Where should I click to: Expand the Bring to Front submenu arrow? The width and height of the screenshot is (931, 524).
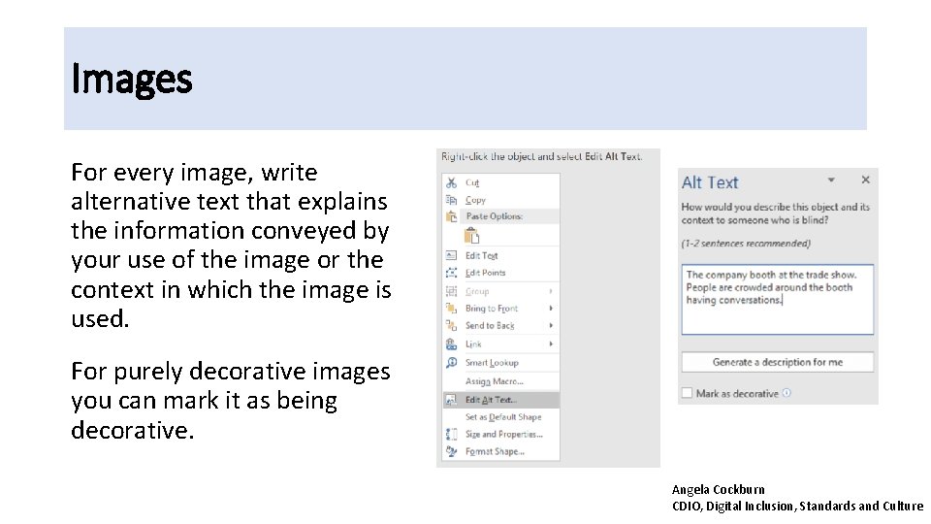point(551,309)
